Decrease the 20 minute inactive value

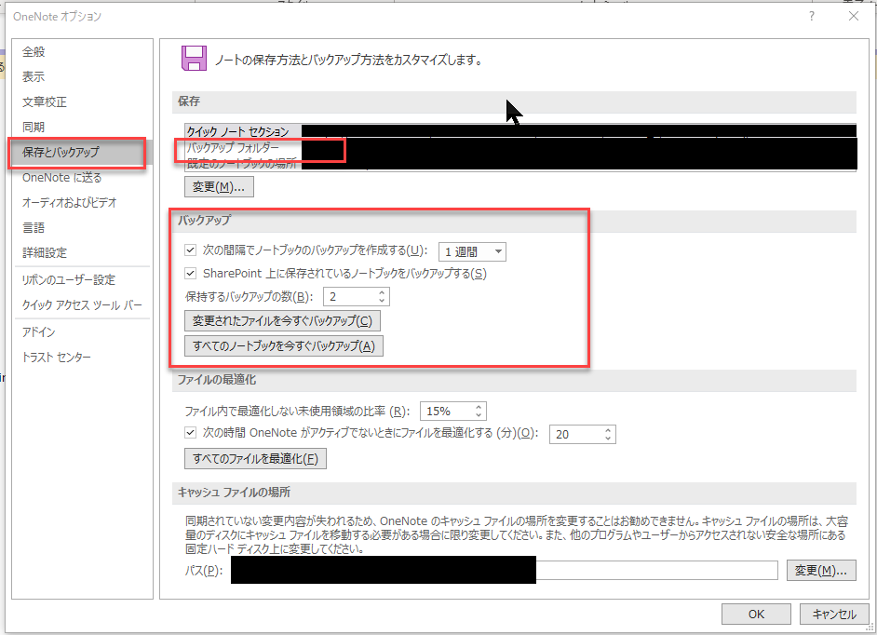(x=609, y=439)
